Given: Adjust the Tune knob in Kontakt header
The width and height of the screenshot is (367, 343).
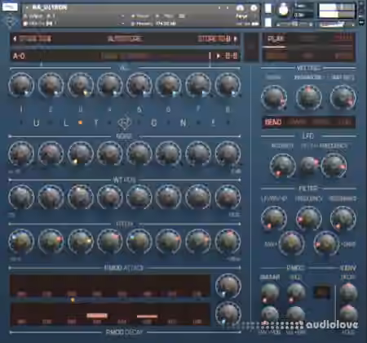Looking at the screenshot, I should coord(283,10).
